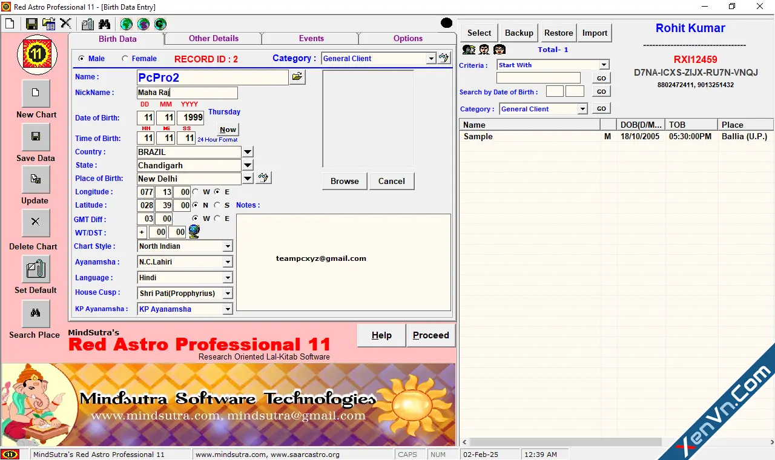
Task: Open folder icon next to Name field
Action: click(297, 77)
